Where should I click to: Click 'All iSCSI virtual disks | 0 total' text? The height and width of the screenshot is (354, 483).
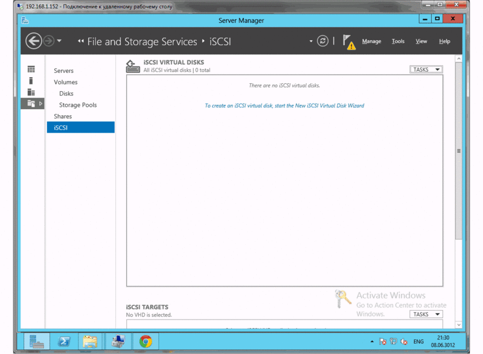coord(177,70)
